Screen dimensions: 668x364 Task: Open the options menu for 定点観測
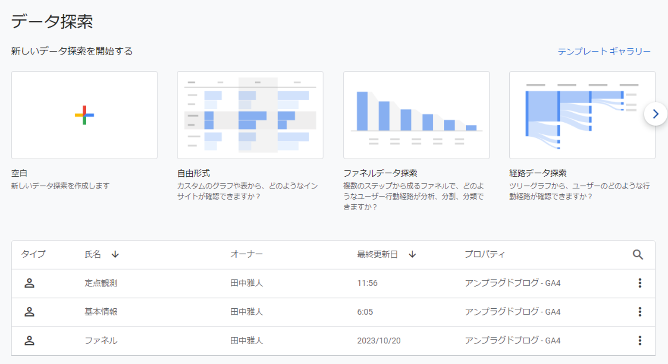[x=640, y=282]
